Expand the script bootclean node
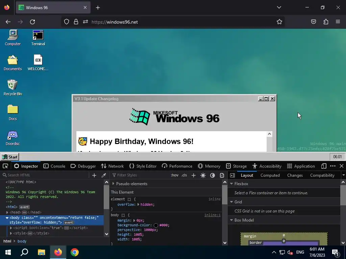 [11, 228]
